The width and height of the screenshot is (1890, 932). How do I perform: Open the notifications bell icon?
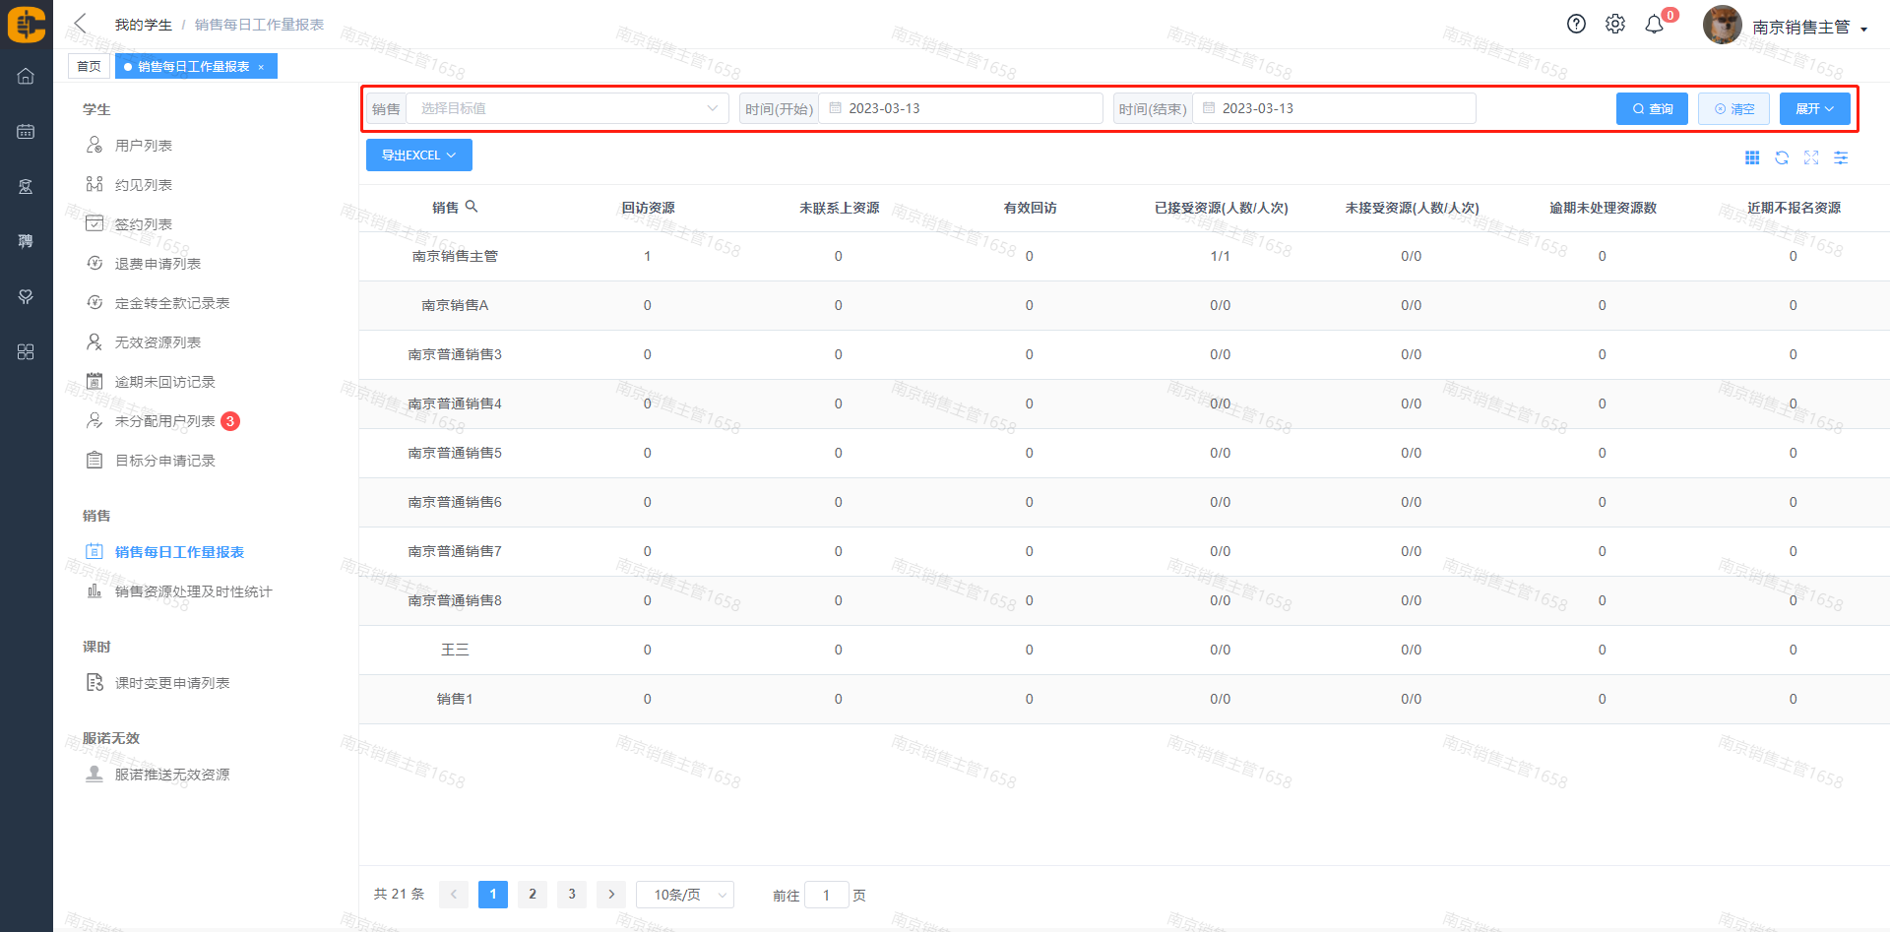pos(1655,25)
